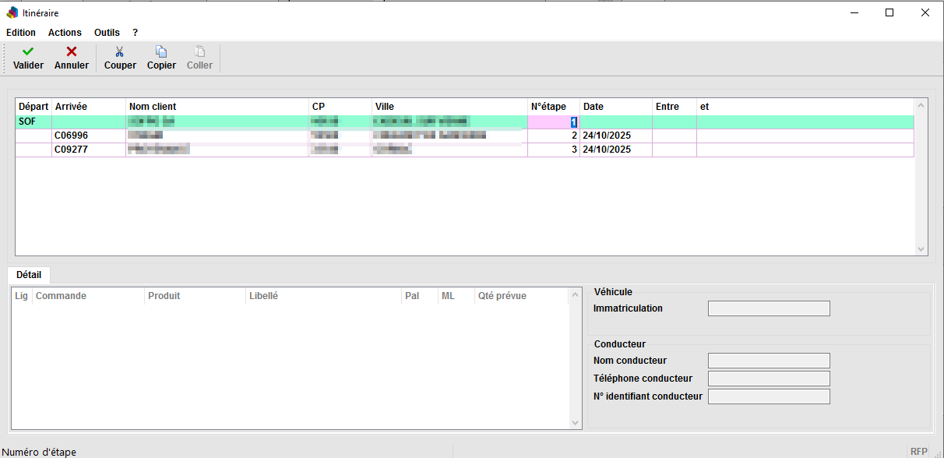
Task: Click the Nom conducteur field
Action: coord(768,361)
